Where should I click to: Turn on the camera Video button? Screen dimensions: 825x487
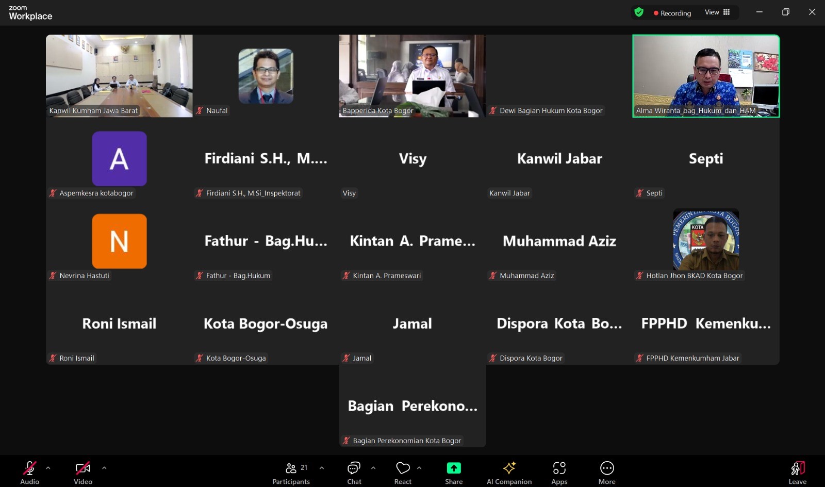click(x=82, y=472)
